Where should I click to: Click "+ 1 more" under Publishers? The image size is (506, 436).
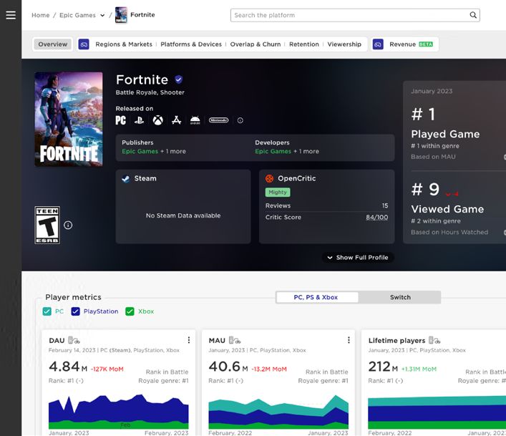[x=173, y=151]
